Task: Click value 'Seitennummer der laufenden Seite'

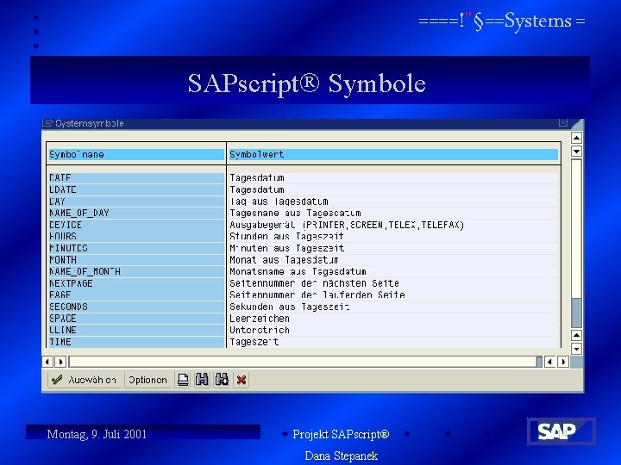Action: (x=317, y=295)
